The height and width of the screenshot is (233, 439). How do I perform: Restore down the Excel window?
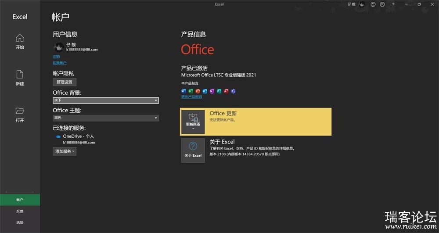point(419,4)
